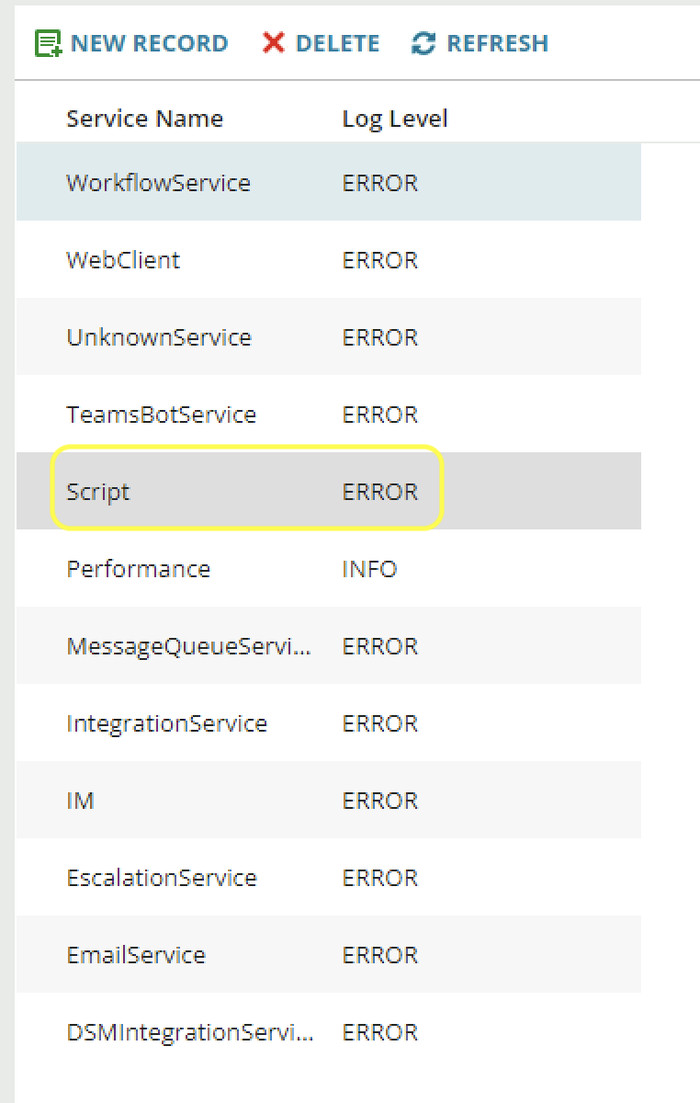Select the MessageQueueServi... row
The height and width of the screenshot is (1103, 700).
coord(329,645)
